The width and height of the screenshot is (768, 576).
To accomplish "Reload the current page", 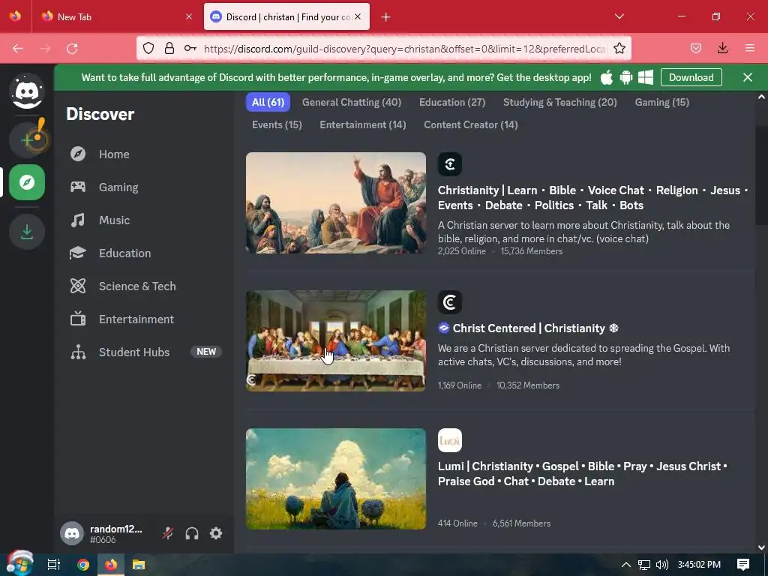I will (x=72, y=49).
